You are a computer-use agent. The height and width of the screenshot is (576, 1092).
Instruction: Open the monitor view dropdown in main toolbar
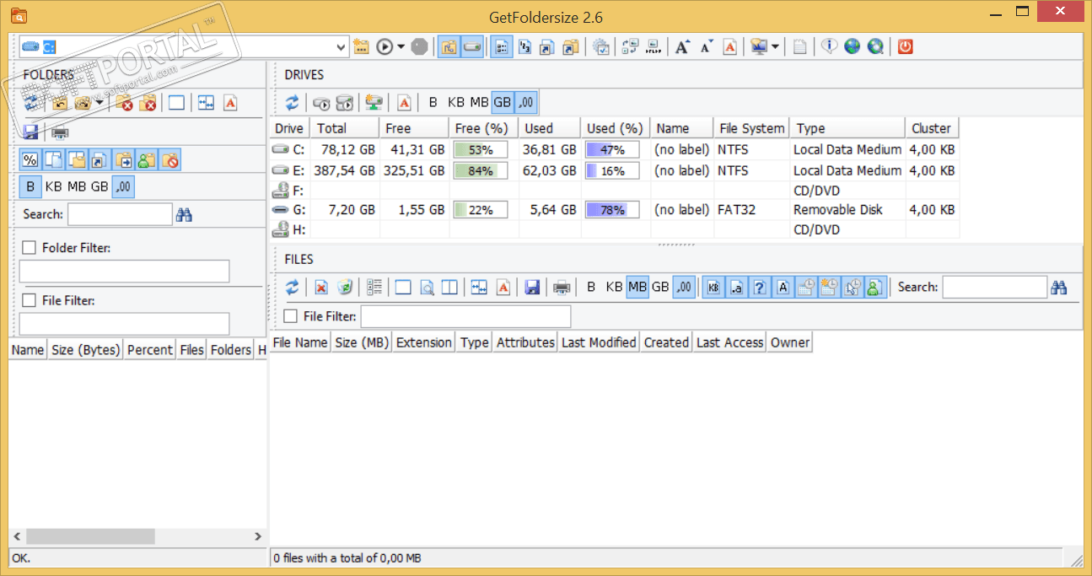pos(774,47)
